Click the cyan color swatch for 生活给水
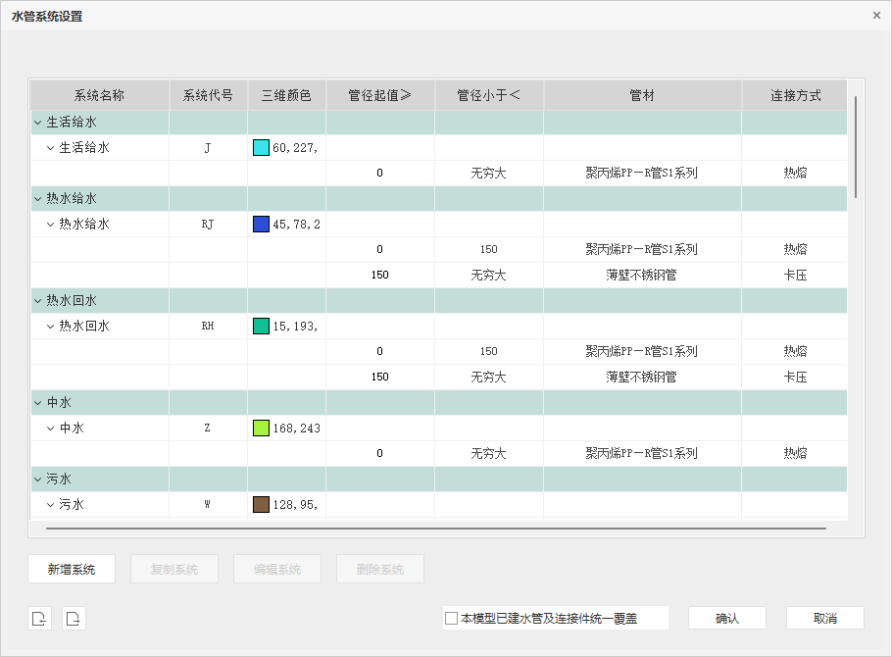The image size is (892, 657). (261, 148)
